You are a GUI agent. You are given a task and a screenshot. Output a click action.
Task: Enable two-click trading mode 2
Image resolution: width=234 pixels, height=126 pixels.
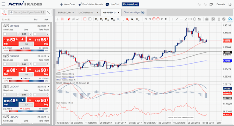click(x=6, y=11)
